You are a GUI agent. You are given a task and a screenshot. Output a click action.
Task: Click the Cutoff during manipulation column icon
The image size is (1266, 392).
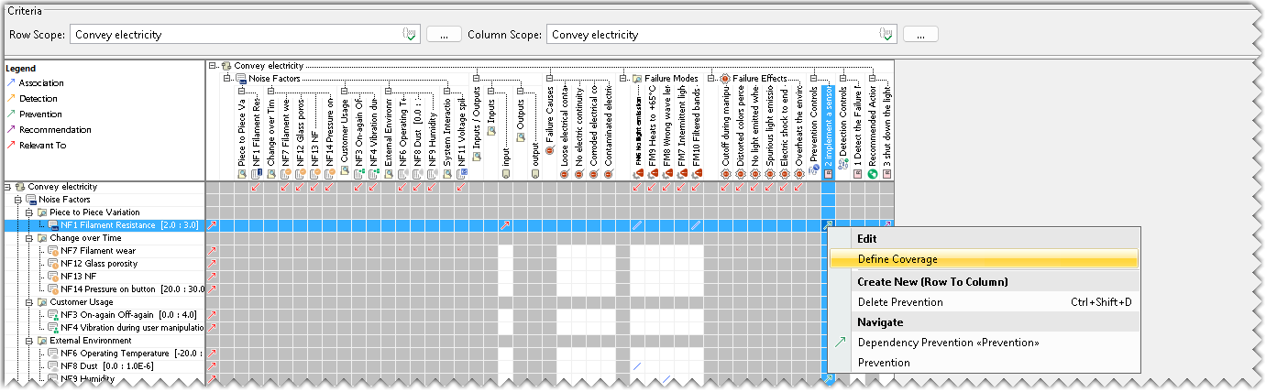(x=727, y=173)
